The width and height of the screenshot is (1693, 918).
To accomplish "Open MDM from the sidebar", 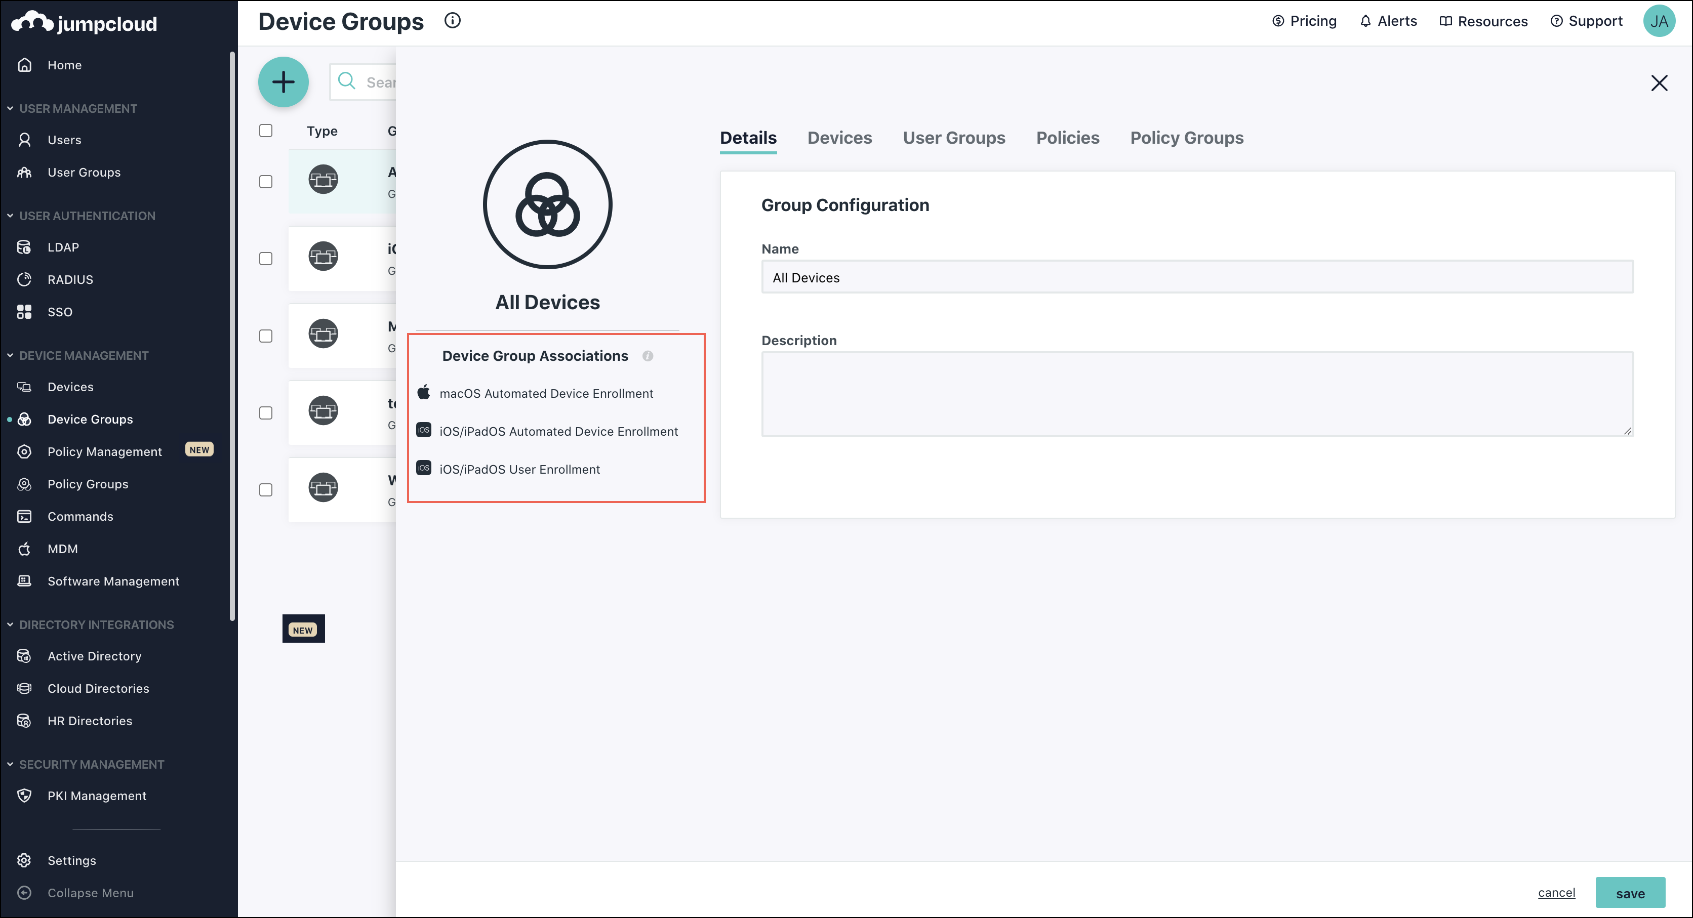I will click(62, 549).
